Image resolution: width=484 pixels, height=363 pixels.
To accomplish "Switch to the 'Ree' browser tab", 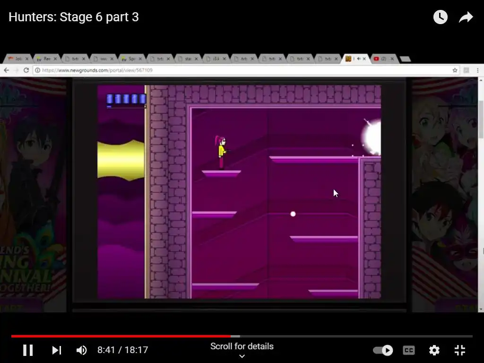I will click(46, 58).
